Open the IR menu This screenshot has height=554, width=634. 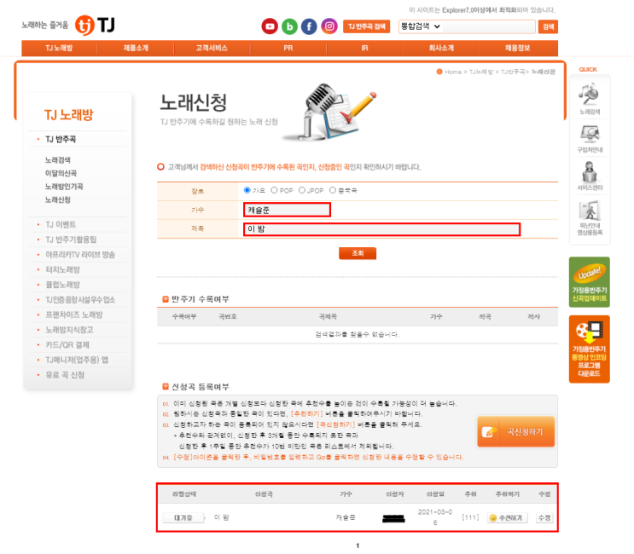pos(364,48)
